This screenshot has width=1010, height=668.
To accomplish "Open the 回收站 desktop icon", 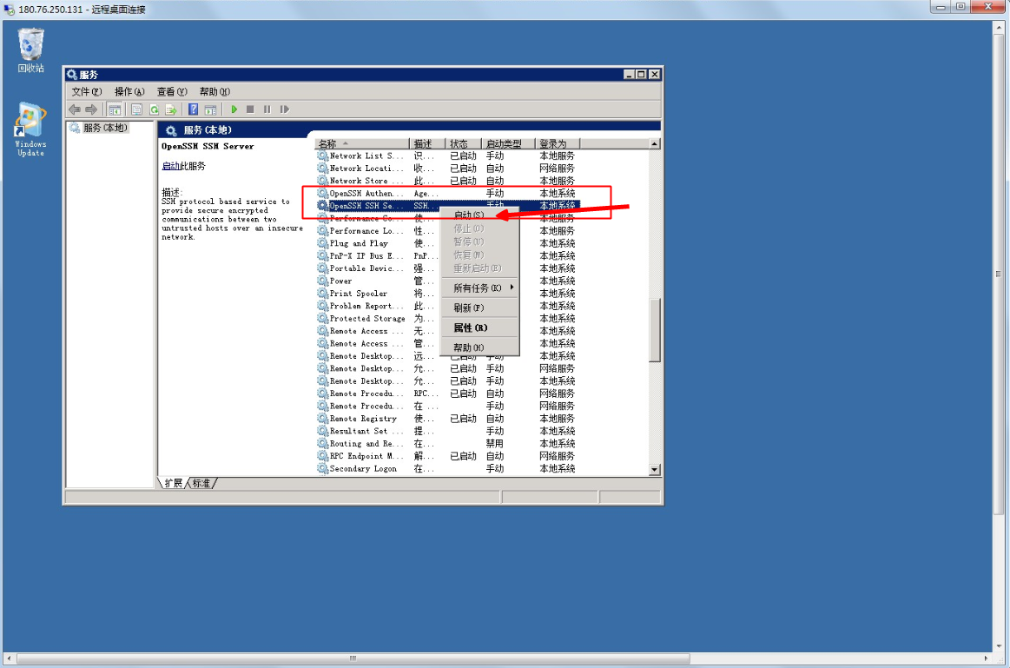I will 31,50.
